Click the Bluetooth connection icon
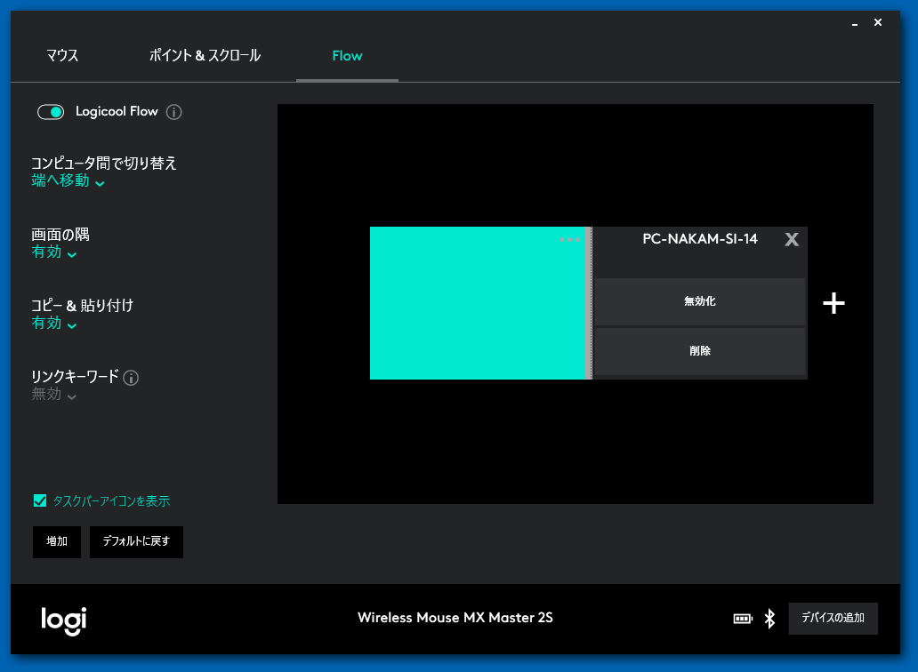918x672 pixels. tap(769, 618)
